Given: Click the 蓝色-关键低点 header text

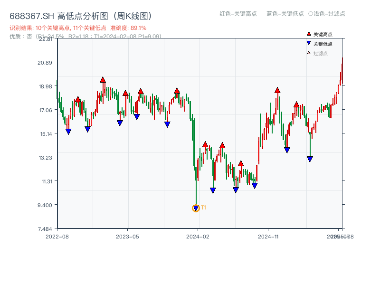Looking at the screenshot, I should coord(285,14).
